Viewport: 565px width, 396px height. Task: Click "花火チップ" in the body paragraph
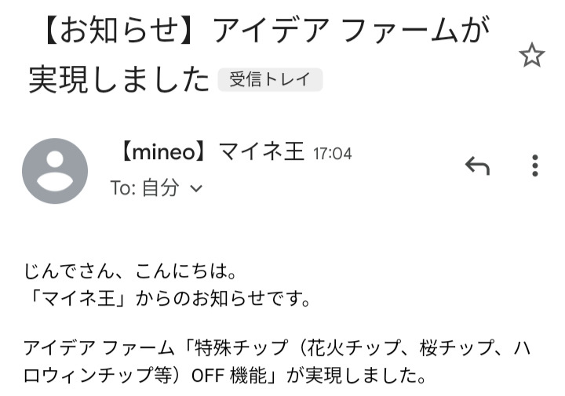[344, 347]
